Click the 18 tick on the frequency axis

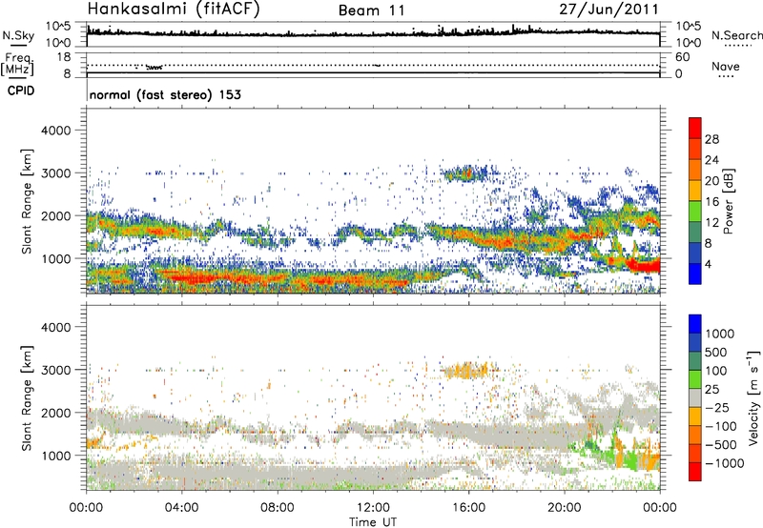pos(64,57)
